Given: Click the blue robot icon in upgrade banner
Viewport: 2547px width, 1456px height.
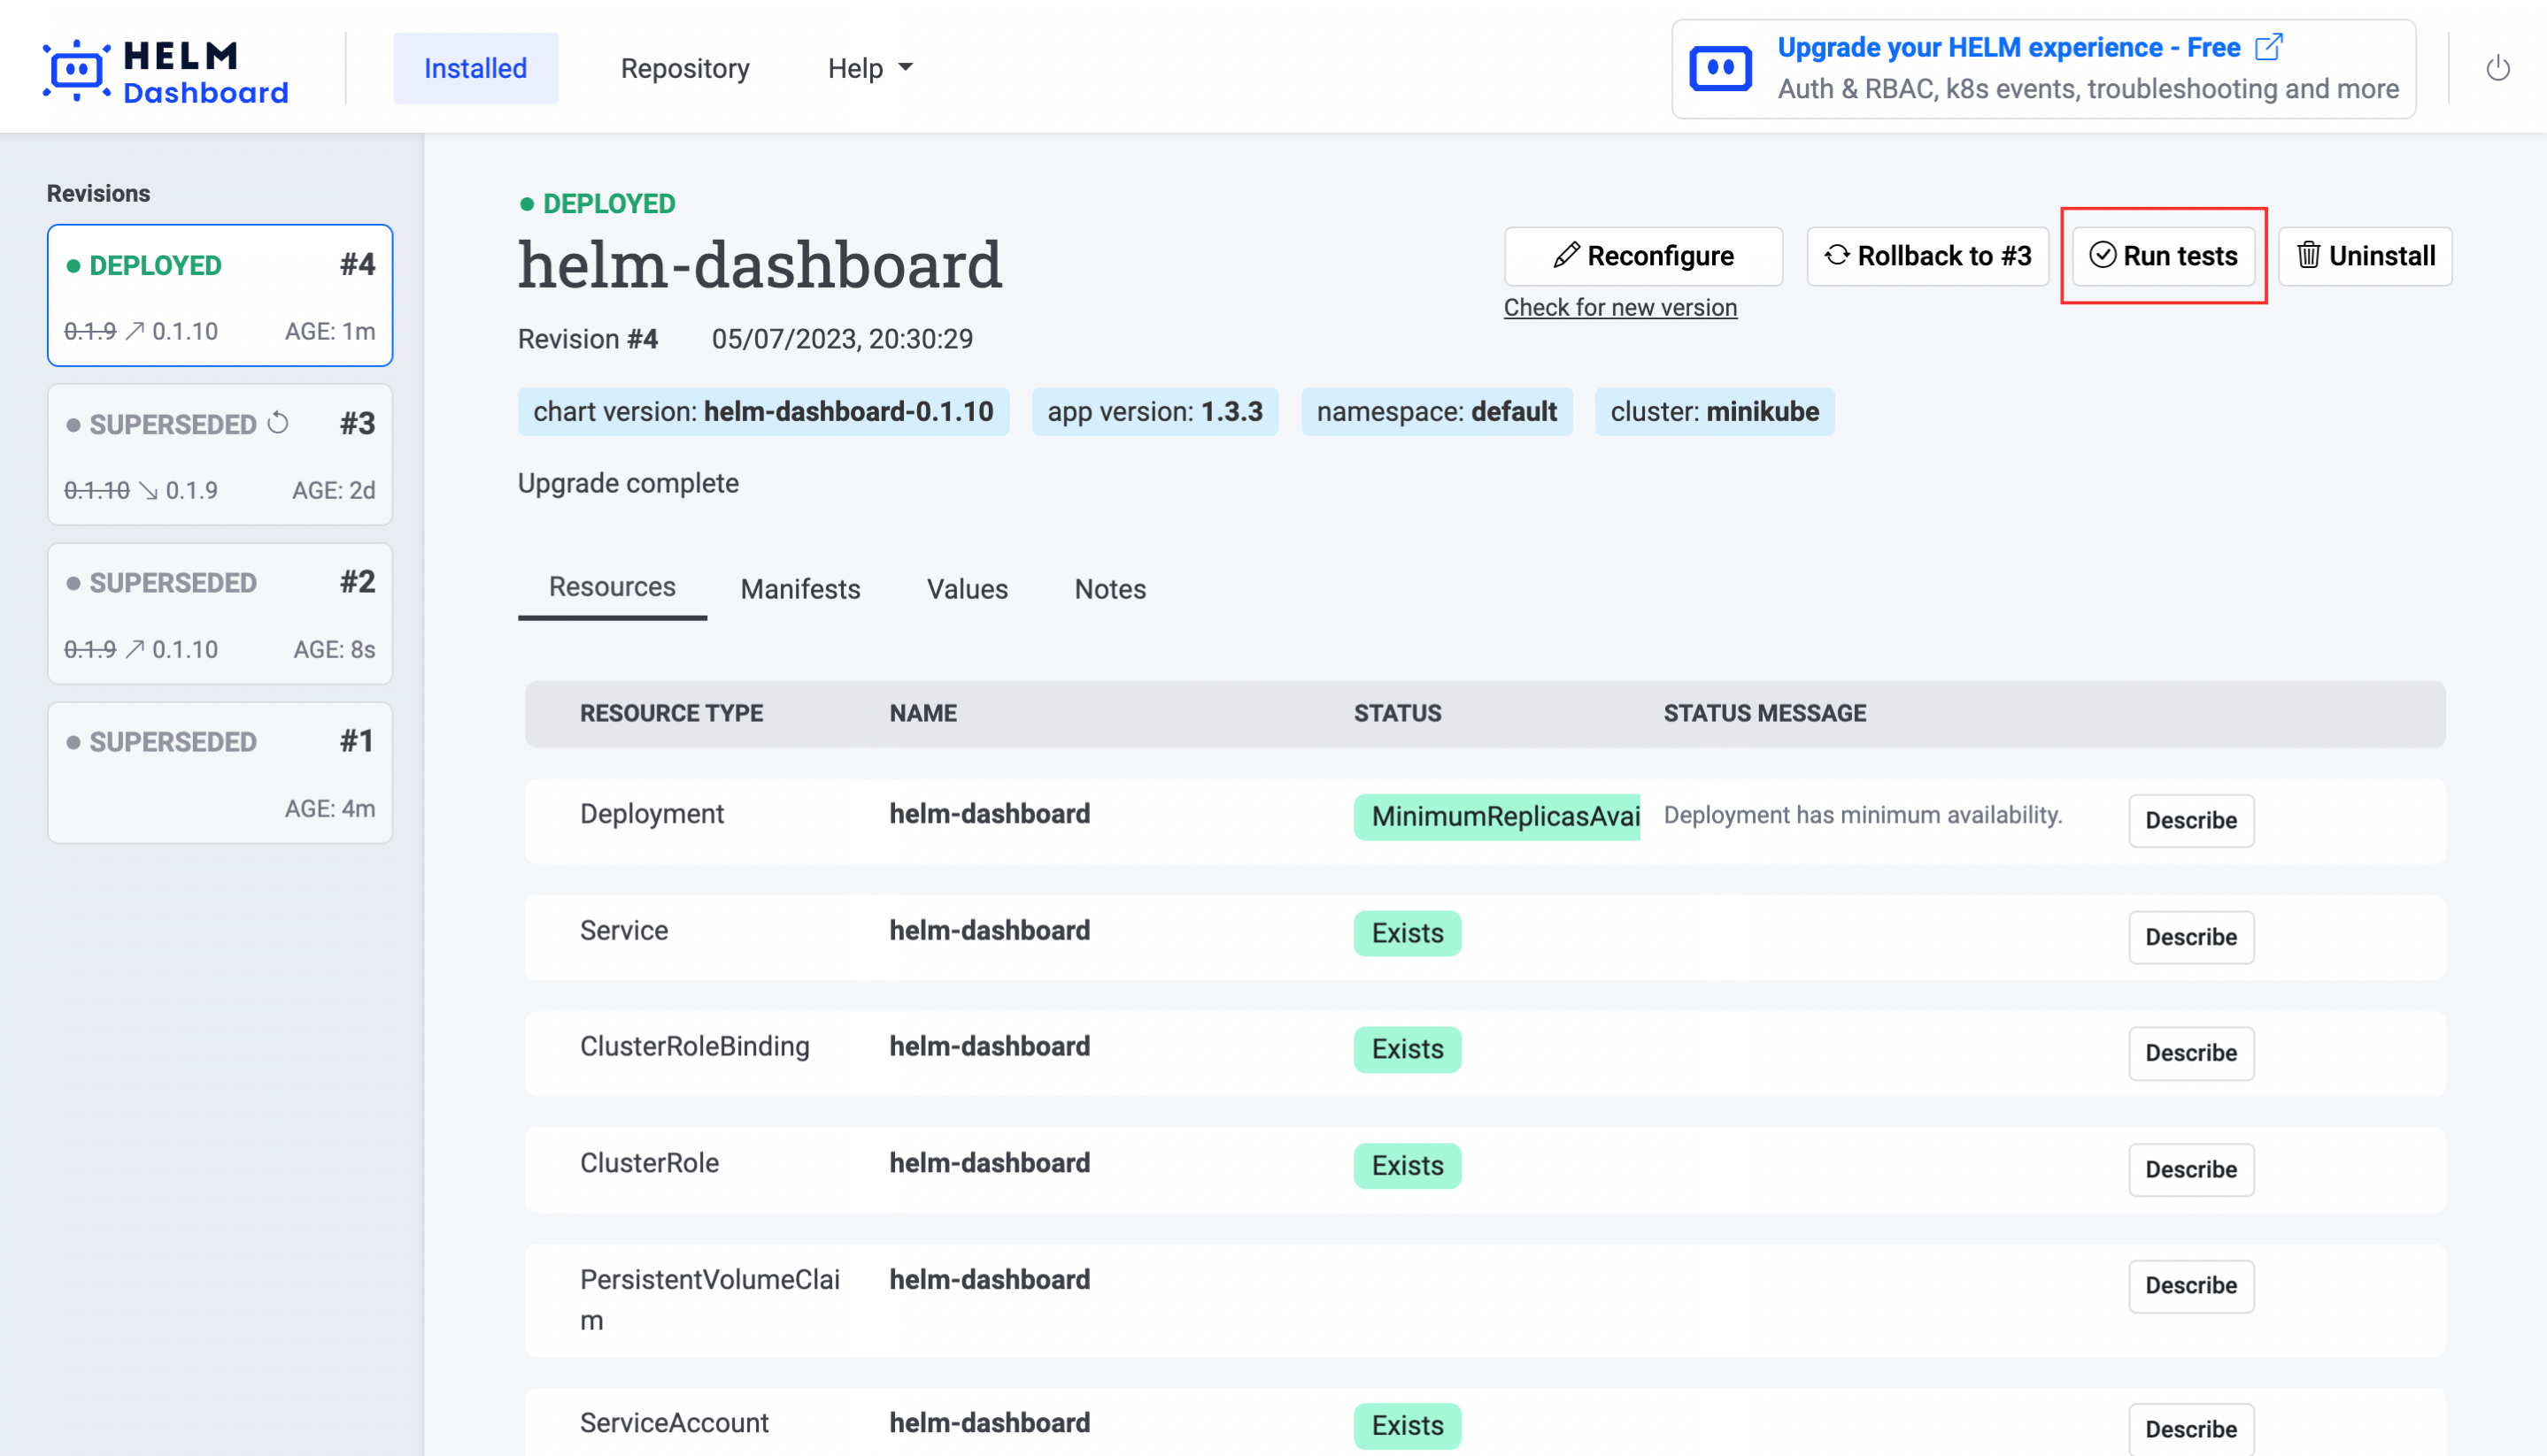Looking at the screenshot, I should [x=1719, y=69].
